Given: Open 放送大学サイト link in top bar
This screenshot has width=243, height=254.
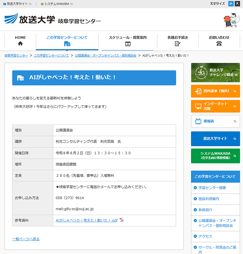Looking at the screenshot, I should pos(17,4).
